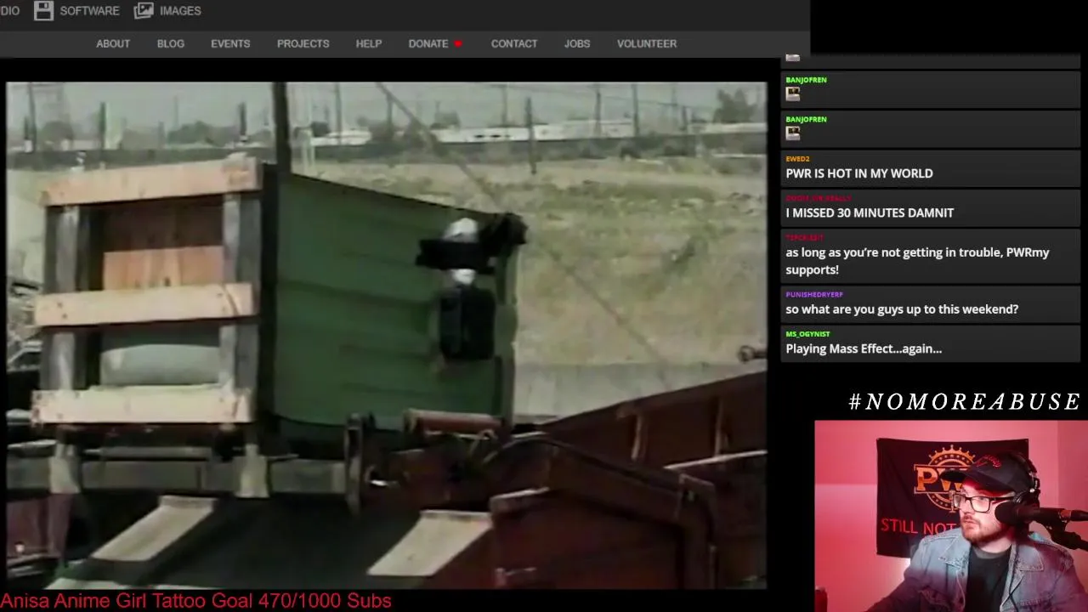This screenshot has height=612, width=1088.
Task: Go to the EVENTS page
Action: click(x=230, y=43)
